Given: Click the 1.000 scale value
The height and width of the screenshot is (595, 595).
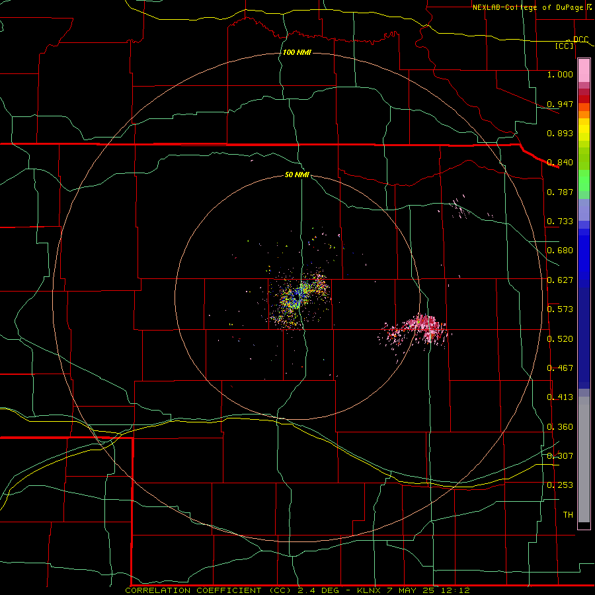Looking at the screenshot, I should tap(560, 74).
